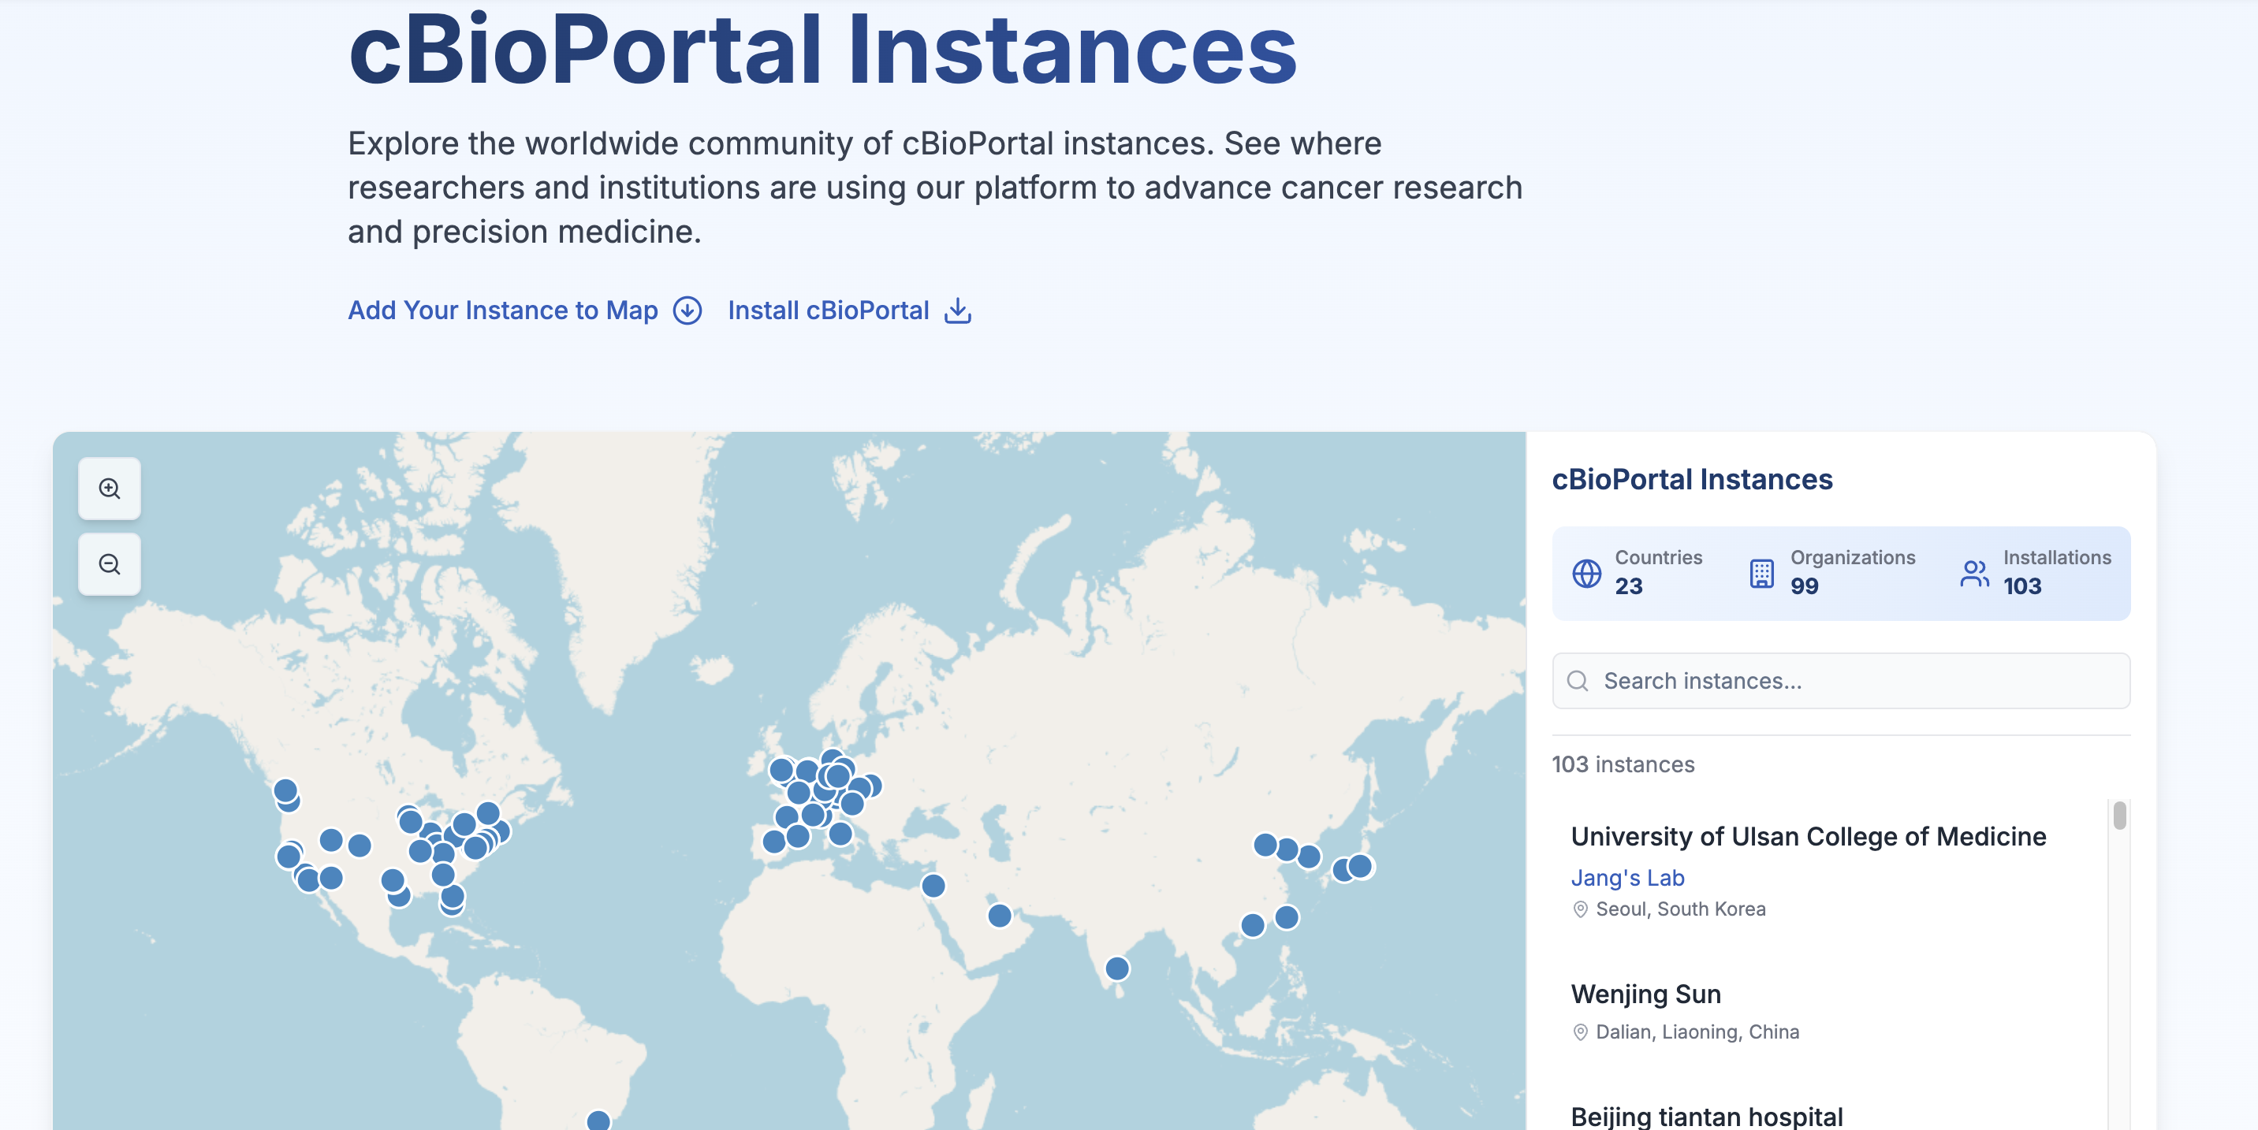2258x1130 pixels.
Task: Click the cBioPortal Instances sidebar heading
Action: (1692, 479)
